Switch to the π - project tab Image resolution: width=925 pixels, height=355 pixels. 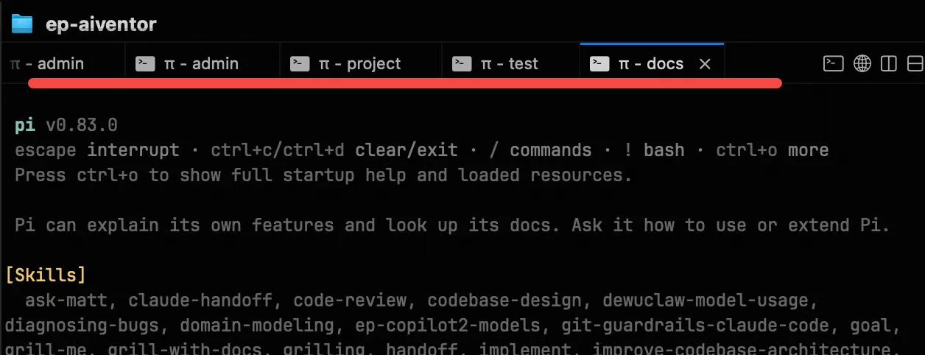pos(360,64)
